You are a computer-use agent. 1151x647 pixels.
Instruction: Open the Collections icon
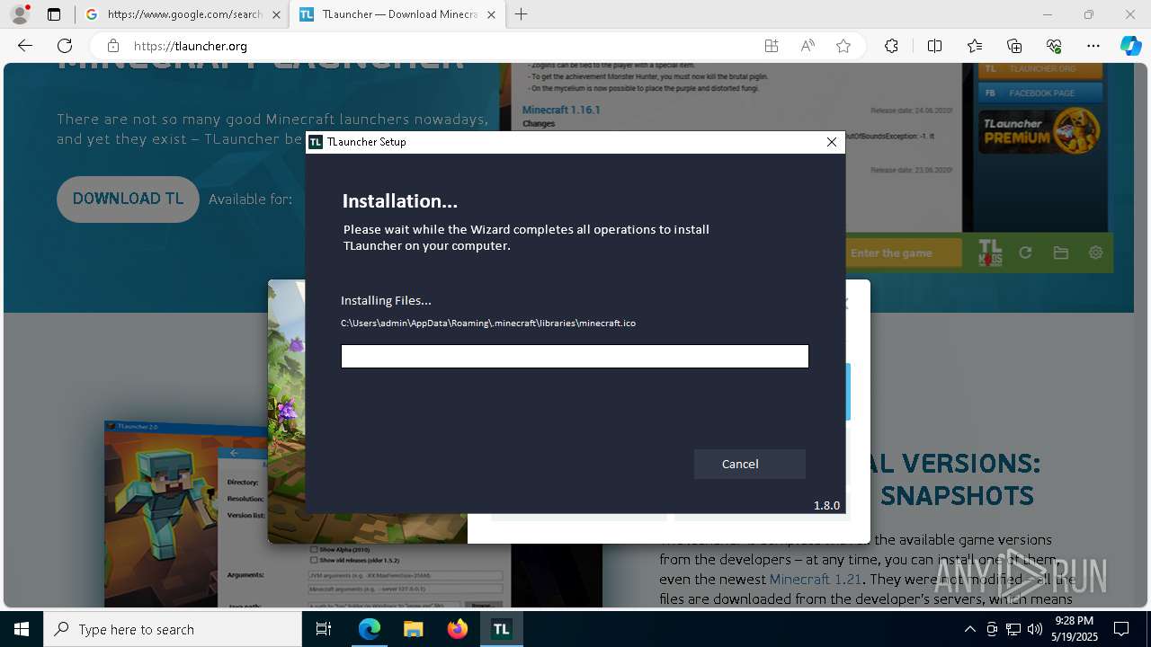point(1014,46)
